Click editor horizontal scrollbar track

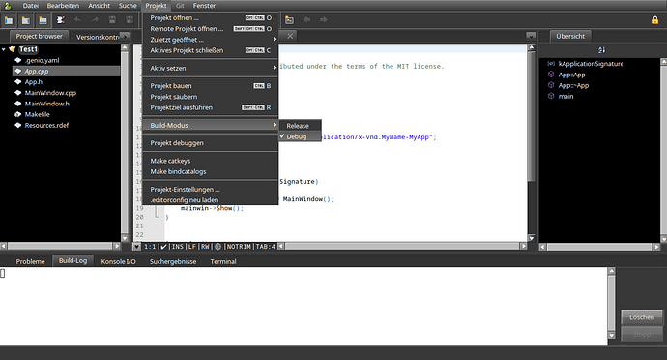coord(402,246)
